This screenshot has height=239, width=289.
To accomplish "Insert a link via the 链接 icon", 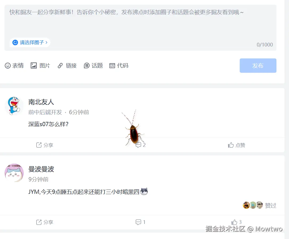I will tap(67, 66).
